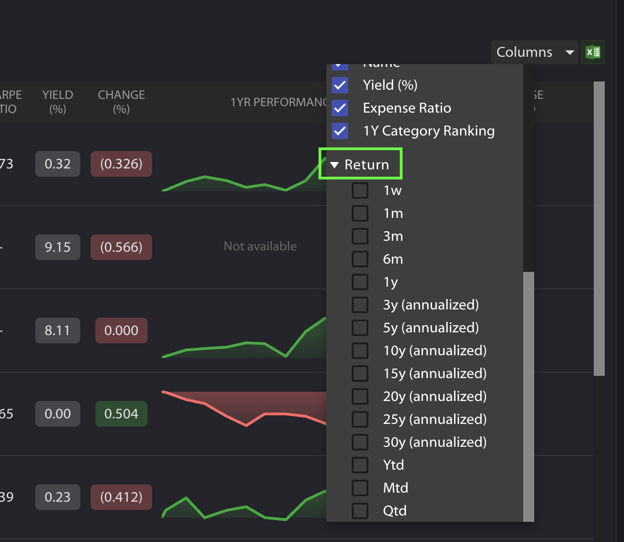Viewport: 624px width, 542px height.
Task: Select the yield value 8.11
Action: tap(58, 331)
